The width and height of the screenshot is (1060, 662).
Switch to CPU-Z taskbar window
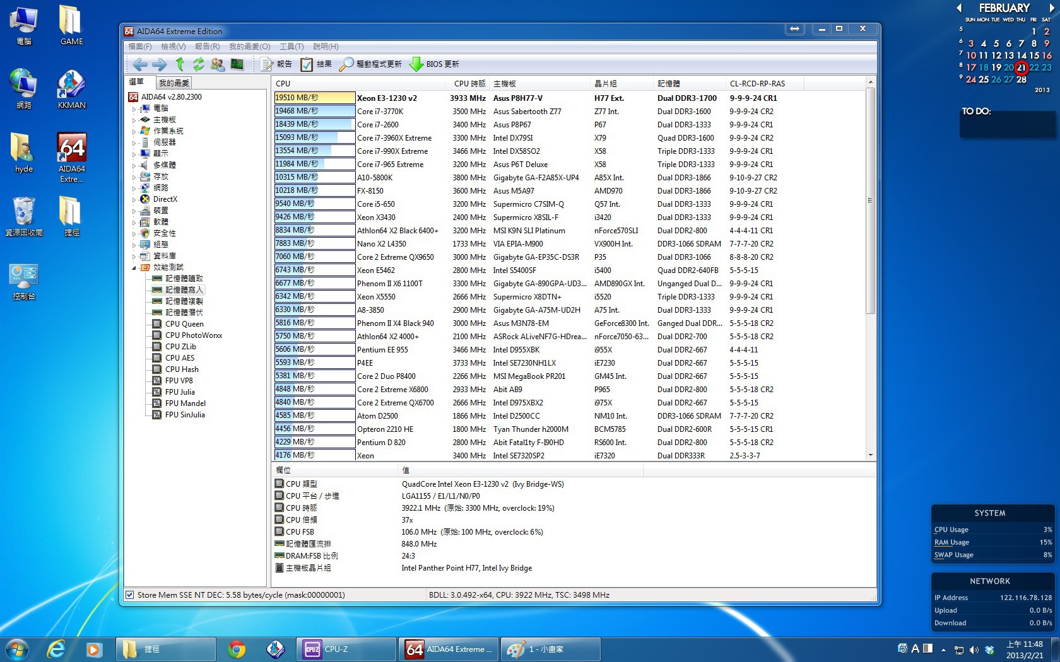[x=346, y=649]
